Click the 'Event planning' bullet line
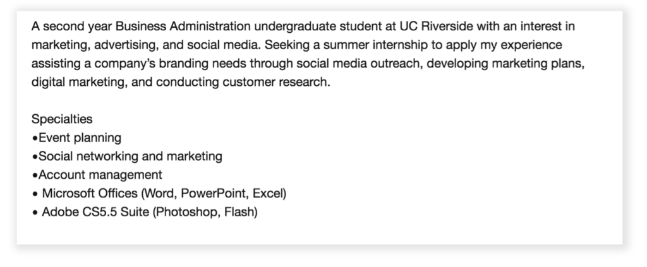 click(x=76, y=138)
